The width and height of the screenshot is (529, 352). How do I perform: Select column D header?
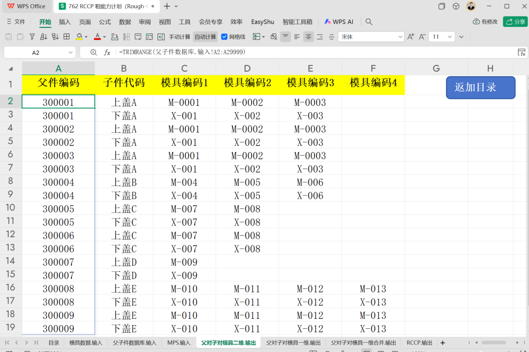[x=247, y=69]
